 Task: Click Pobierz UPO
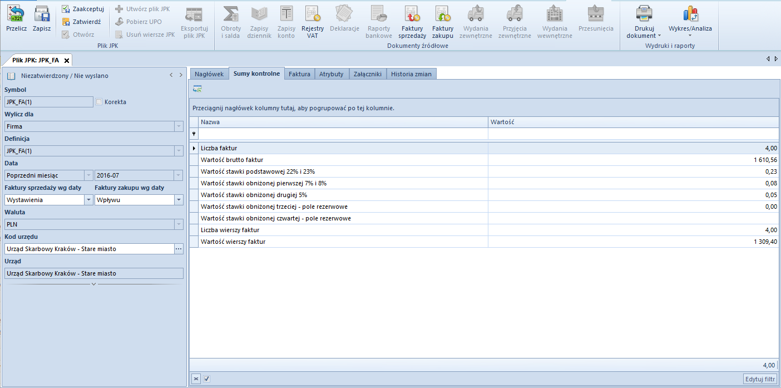tap(139, 22)
